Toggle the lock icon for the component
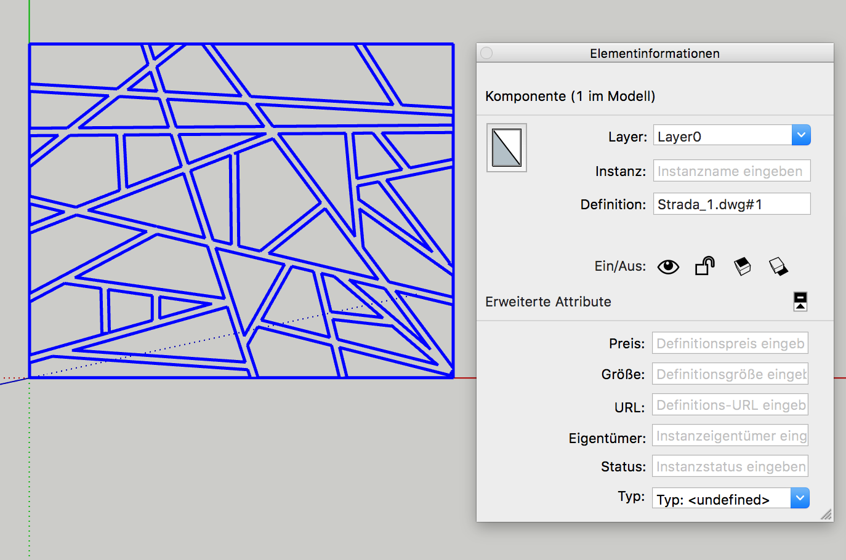 pyautogui.click(x=704, y=266)
